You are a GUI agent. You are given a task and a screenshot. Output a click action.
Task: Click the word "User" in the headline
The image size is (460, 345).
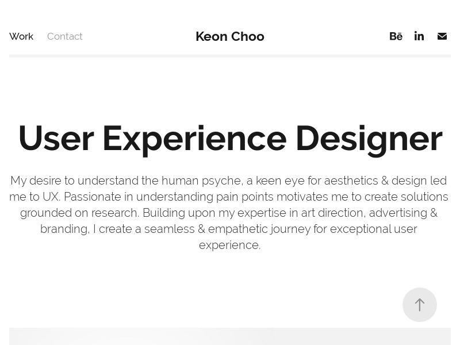coord(56,138)
